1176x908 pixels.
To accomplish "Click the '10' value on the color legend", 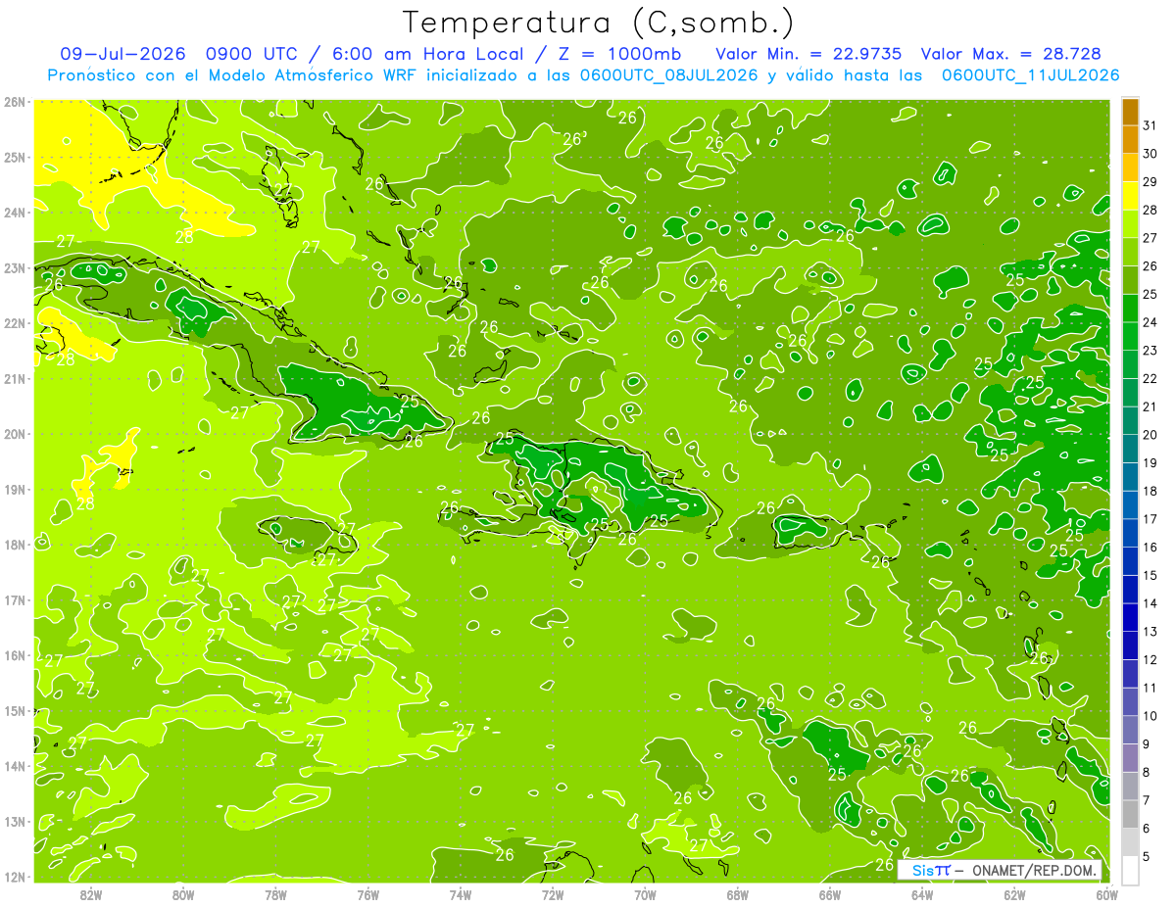I will (1150, 716).
